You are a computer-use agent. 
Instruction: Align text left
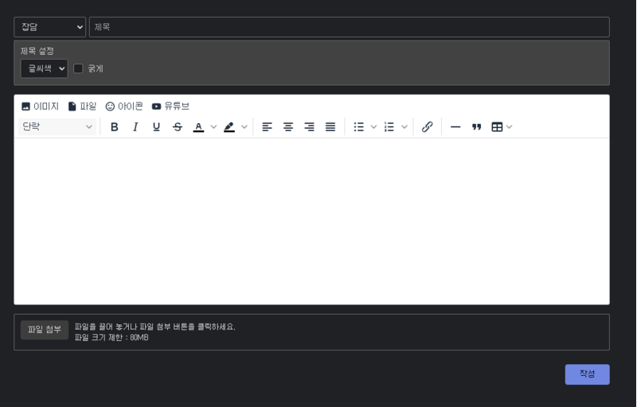click(x=267, y=127)
